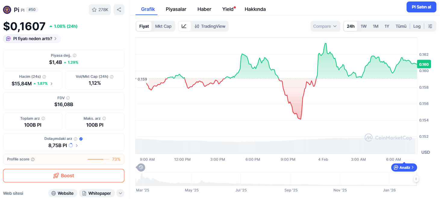Click the Profile score progress bar

pyautogui.click(x=98, y=159)
